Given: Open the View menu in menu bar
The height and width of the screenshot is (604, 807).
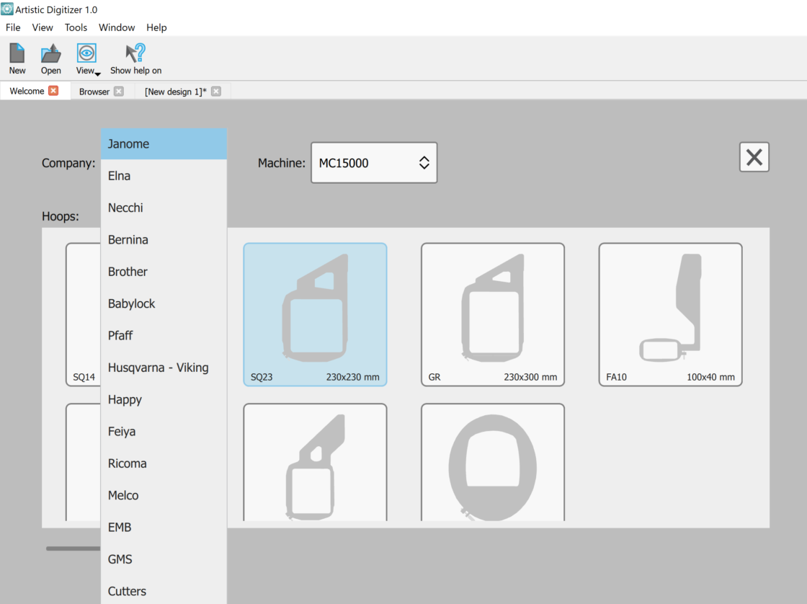Looking at the screenshot, I should click(43, 27).
